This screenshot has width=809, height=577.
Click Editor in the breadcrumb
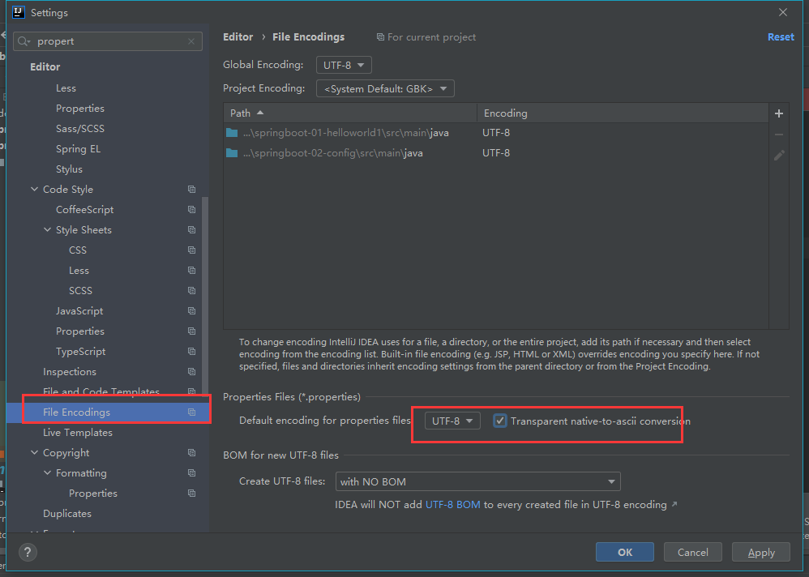[x=238, y=37]
